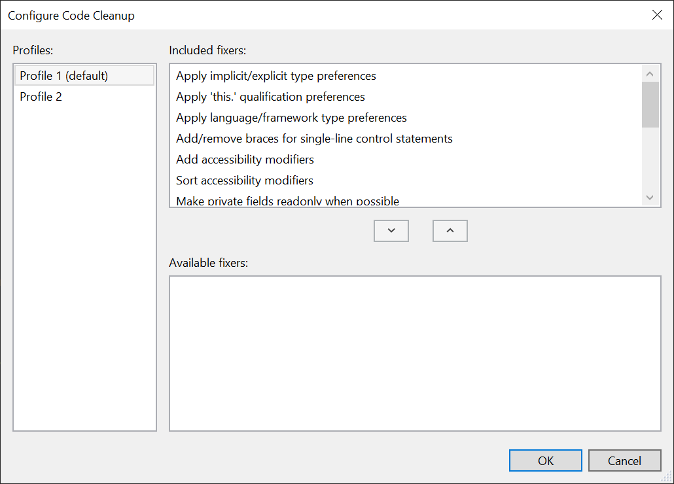Select the 'Sort accessibility modifiers' fixer

[244, 181]
